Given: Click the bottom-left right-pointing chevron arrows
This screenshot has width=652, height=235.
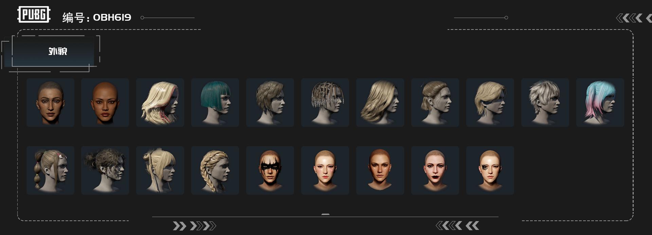Looking at the screenshot, I should (194, 226).
